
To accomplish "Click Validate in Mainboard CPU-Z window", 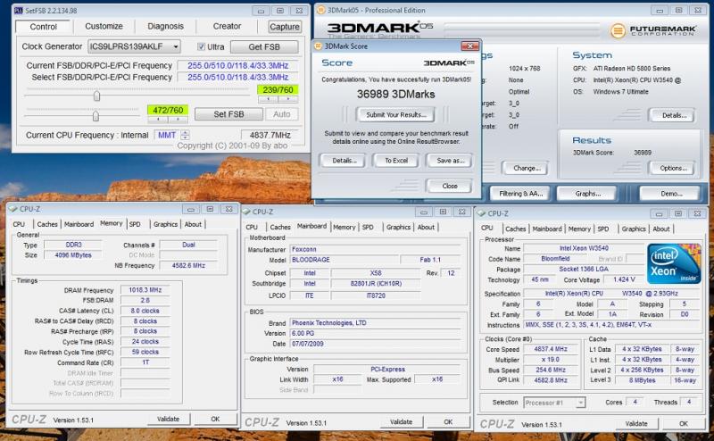I will click(x=401, y=422).
